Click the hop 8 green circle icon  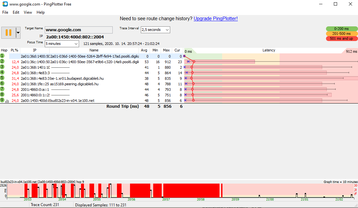(x=2, y=94)
